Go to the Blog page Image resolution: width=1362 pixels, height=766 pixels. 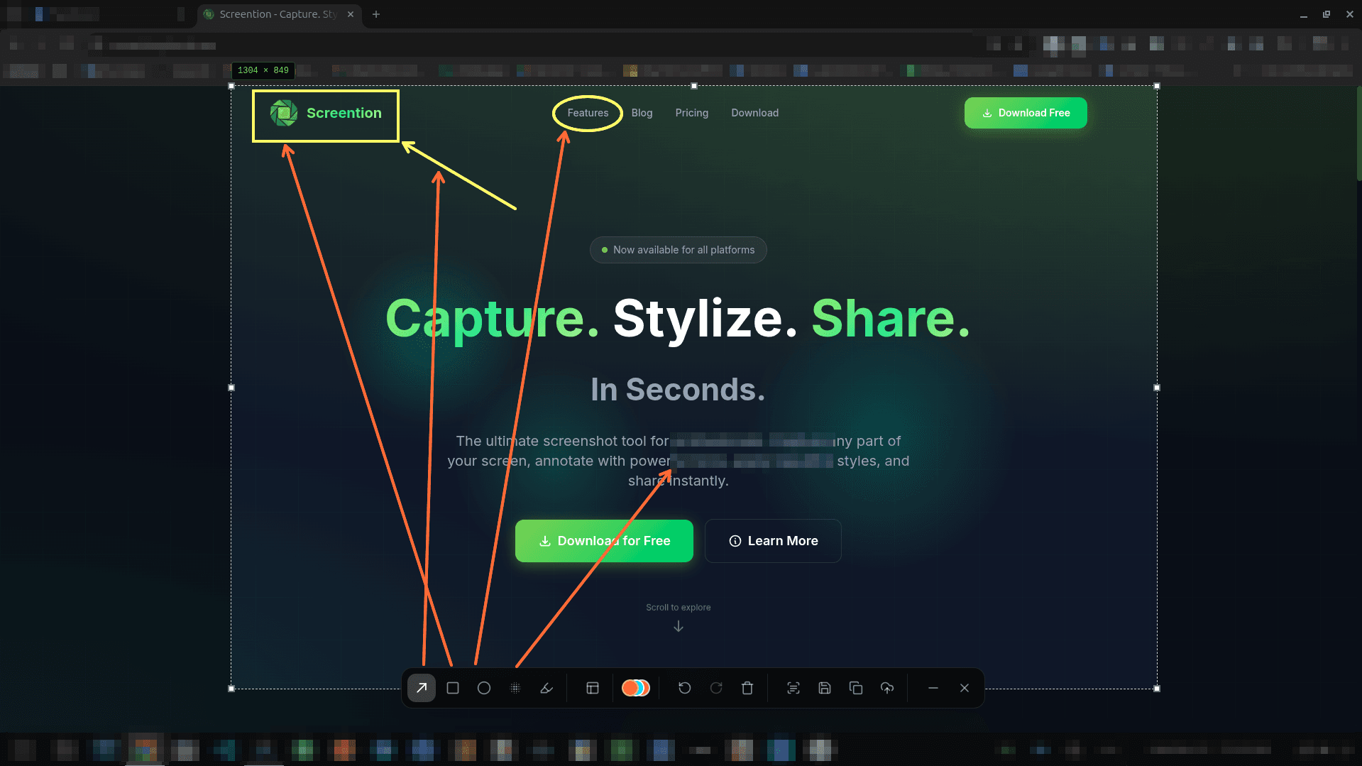pos(642,113)
